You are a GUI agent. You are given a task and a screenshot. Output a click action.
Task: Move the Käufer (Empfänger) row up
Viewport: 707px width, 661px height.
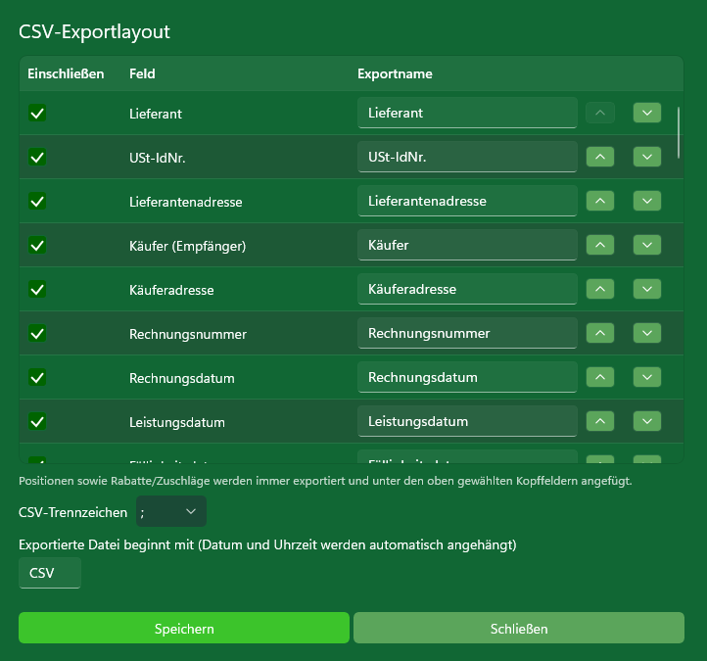tap(600, 245)
